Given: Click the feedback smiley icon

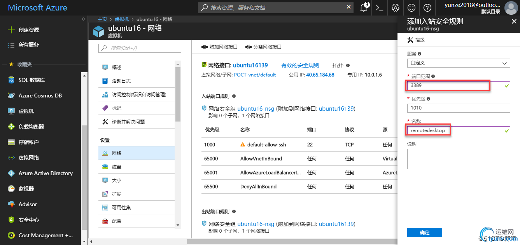Looking at the screenshot, I should tap(411, 8).
